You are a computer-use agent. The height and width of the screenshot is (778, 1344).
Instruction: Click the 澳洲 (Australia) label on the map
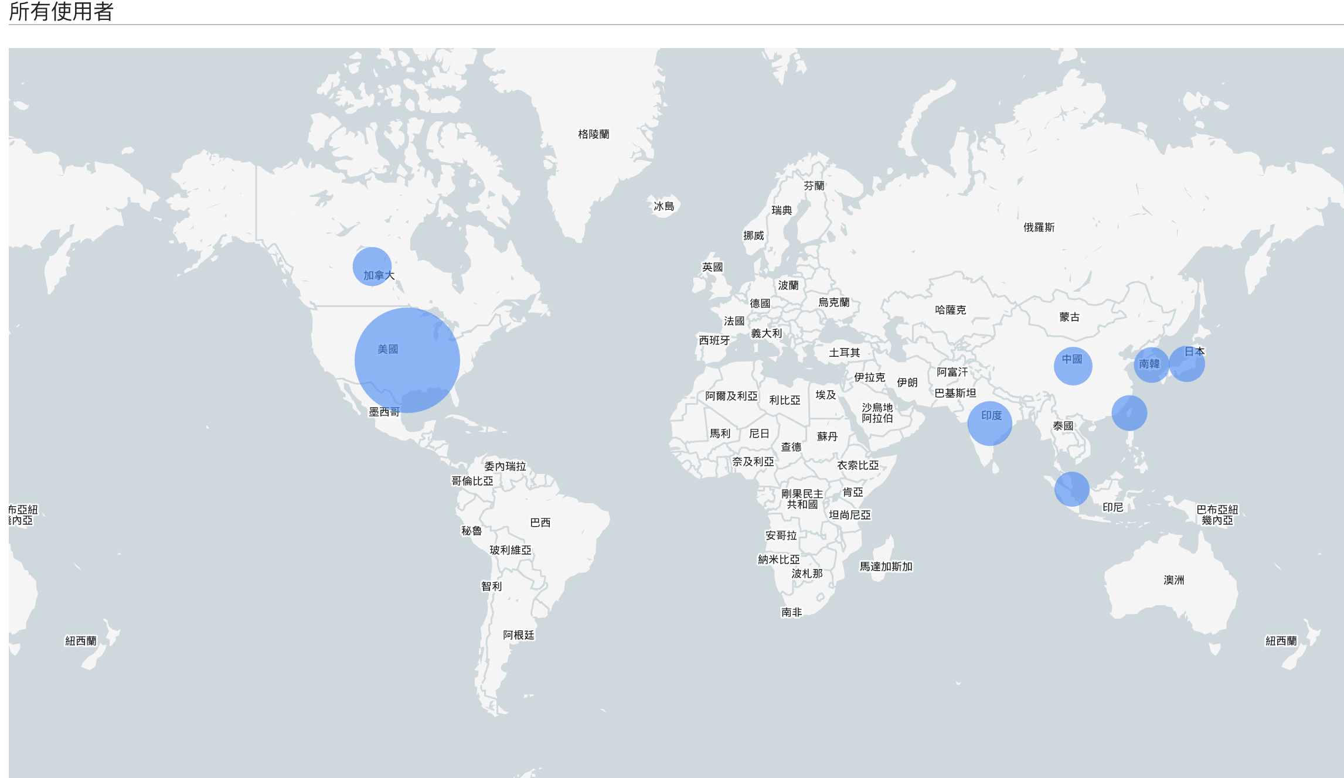1173,580
